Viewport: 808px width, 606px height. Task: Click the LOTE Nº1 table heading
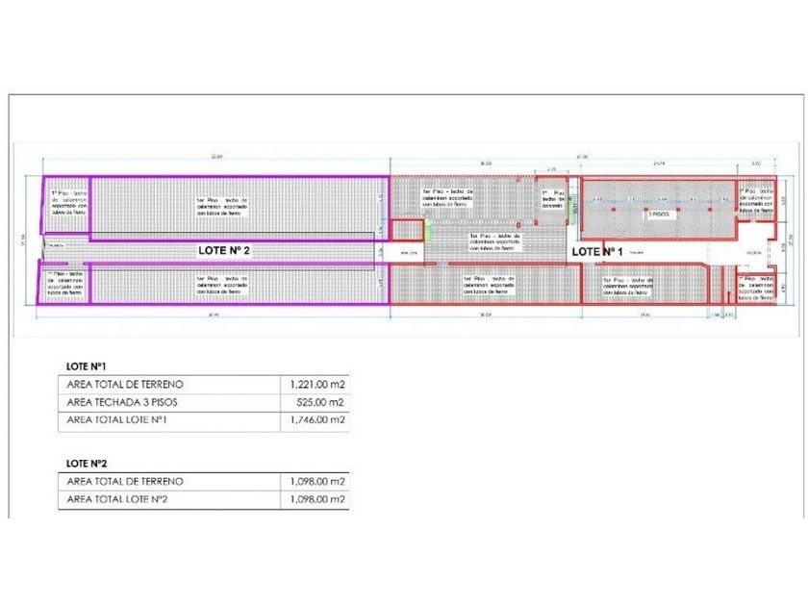point(86,366)
